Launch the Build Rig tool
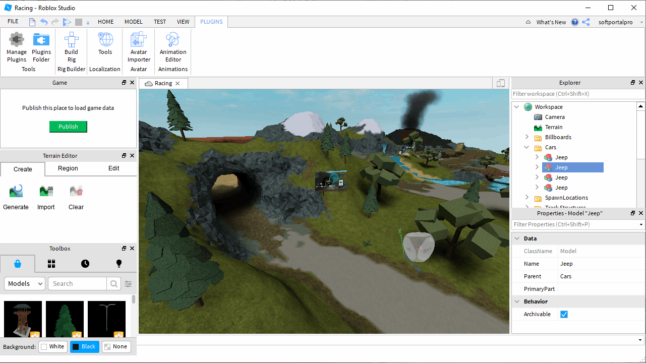 click(x=71, y=47)
